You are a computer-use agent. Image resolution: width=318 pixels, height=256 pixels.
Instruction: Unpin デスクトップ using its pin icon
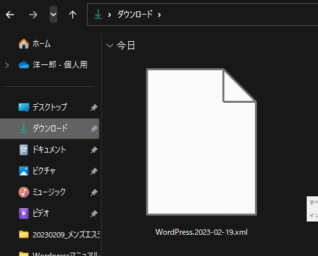pyautogui.click(x=94, y=107)
